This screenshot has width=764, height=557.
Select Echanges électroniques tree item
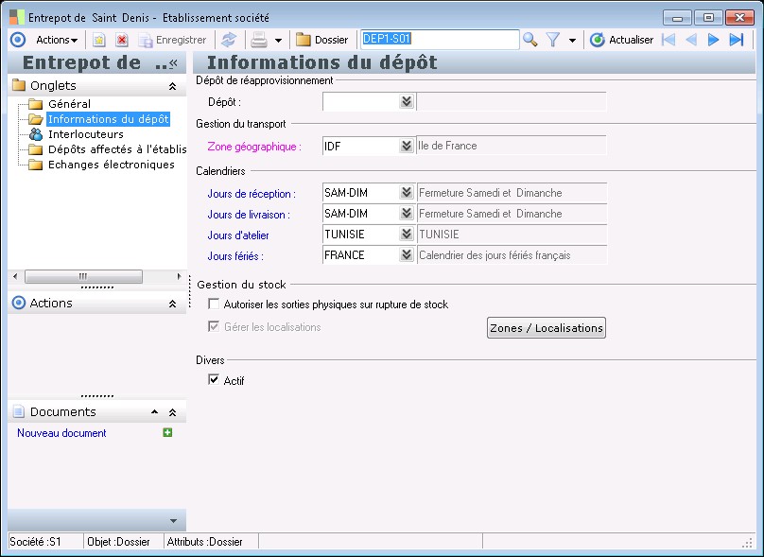(x=111, y=165)
